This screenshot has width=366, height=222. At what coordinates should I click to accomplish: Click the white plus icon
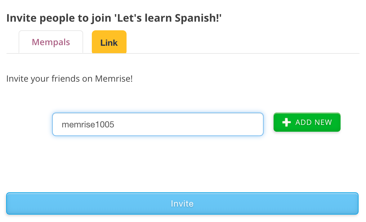pyautogui.click(x=287, y=122)
